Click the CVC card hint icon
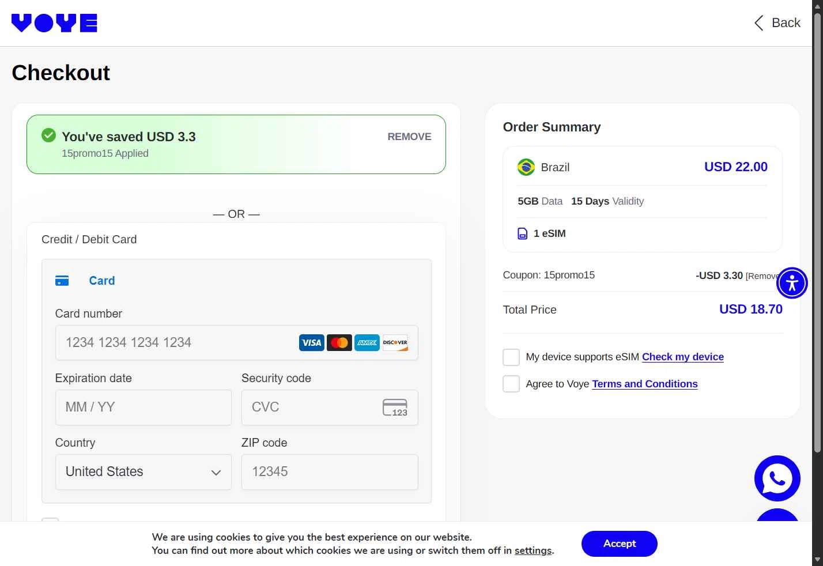This screenshot has height=566, width=823. [x=395, y=407]
